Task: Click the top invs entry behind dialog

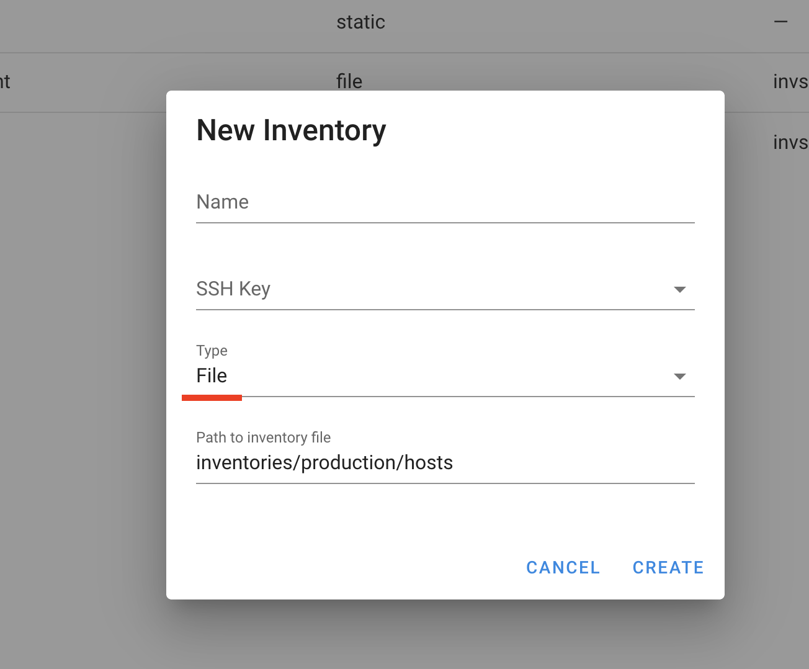Action: tap(791, 81)
